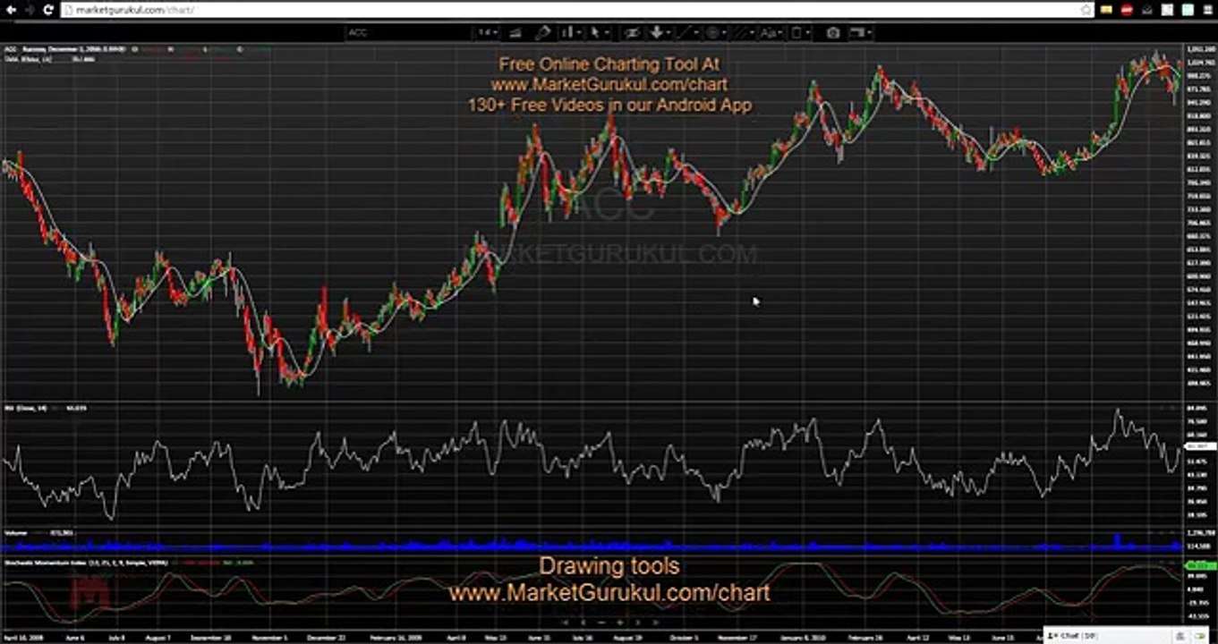Viewport: 1218px width, 644px height.
Task: Click the red adblock extension icon
Action: pyautogui.click(x=1128, y=10)
